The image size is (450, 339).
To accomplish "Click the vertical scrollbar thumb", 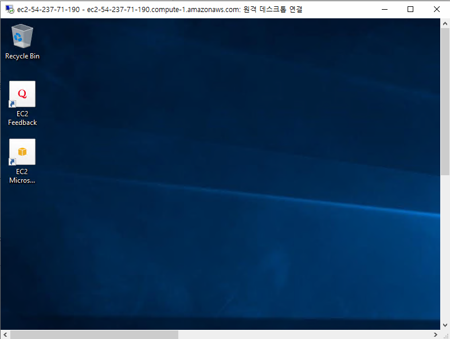I will 445,101.
